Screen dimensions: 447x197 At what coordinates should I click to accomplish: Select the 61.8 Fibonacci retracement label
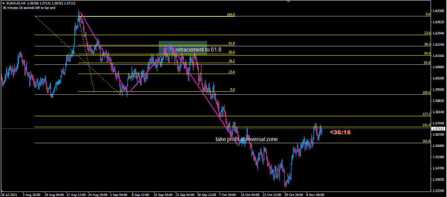click(x=231, y=43)
